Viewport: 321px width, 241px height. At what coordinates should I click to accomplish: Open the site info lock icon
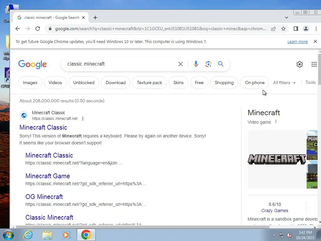(x=50, y=29)
